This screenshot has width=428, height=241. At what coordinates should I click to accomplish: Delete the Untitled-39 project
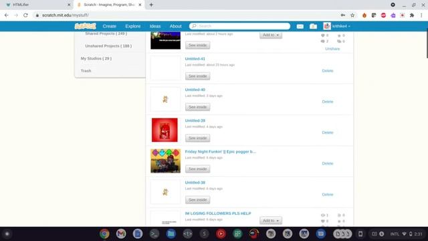[328, 133]
